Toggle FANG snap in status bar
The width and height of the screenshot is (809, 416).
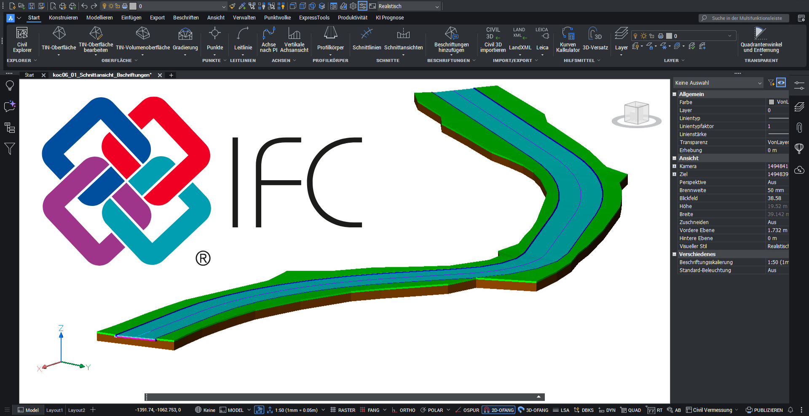(370, 410)
